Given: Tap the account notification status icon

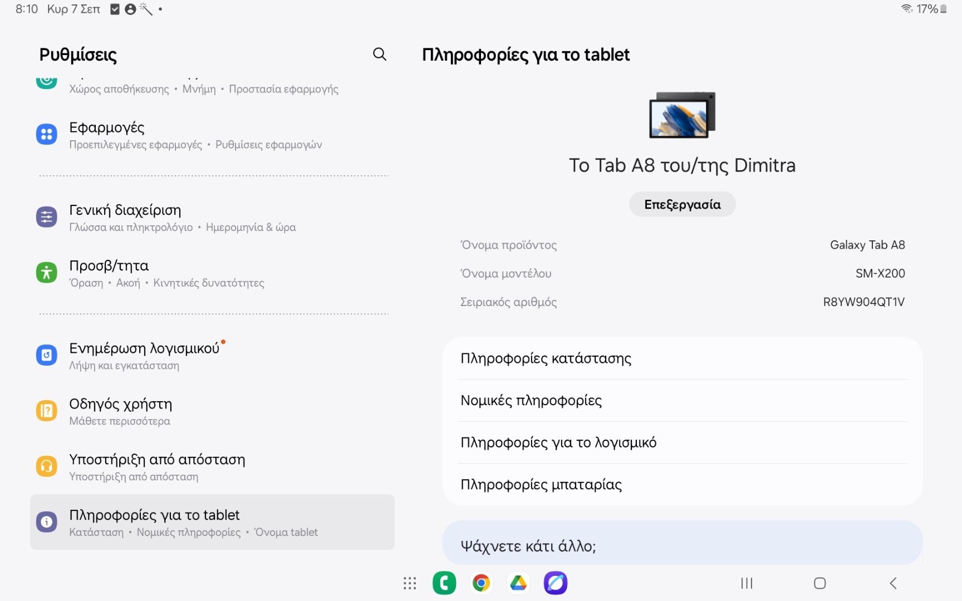Looking at the screenshot, I should tap(130, 9).
